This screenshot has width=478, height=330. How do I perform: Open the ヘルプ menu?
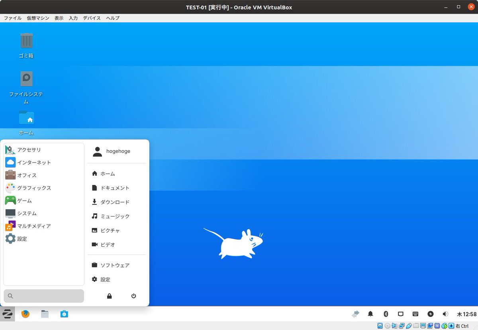pos(113,18)
